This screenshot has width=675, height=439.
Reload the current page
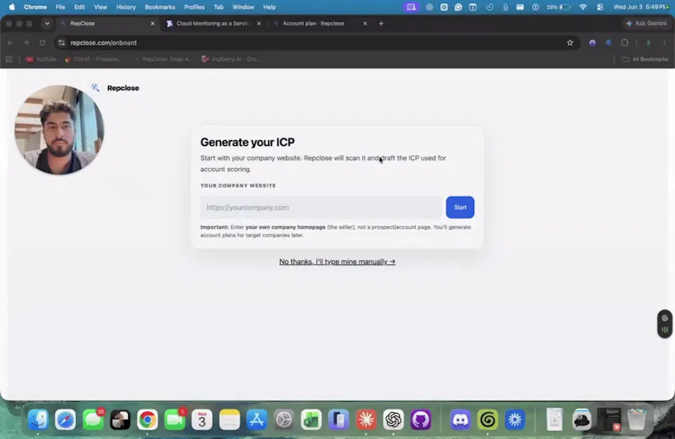(42, 43)
